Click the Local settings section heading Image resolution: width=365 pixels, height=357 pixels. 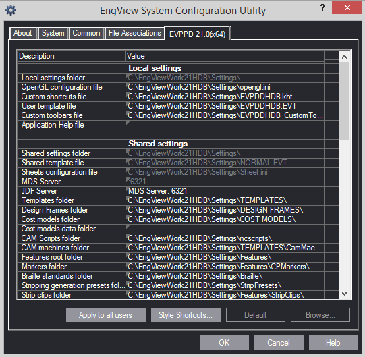155,68
